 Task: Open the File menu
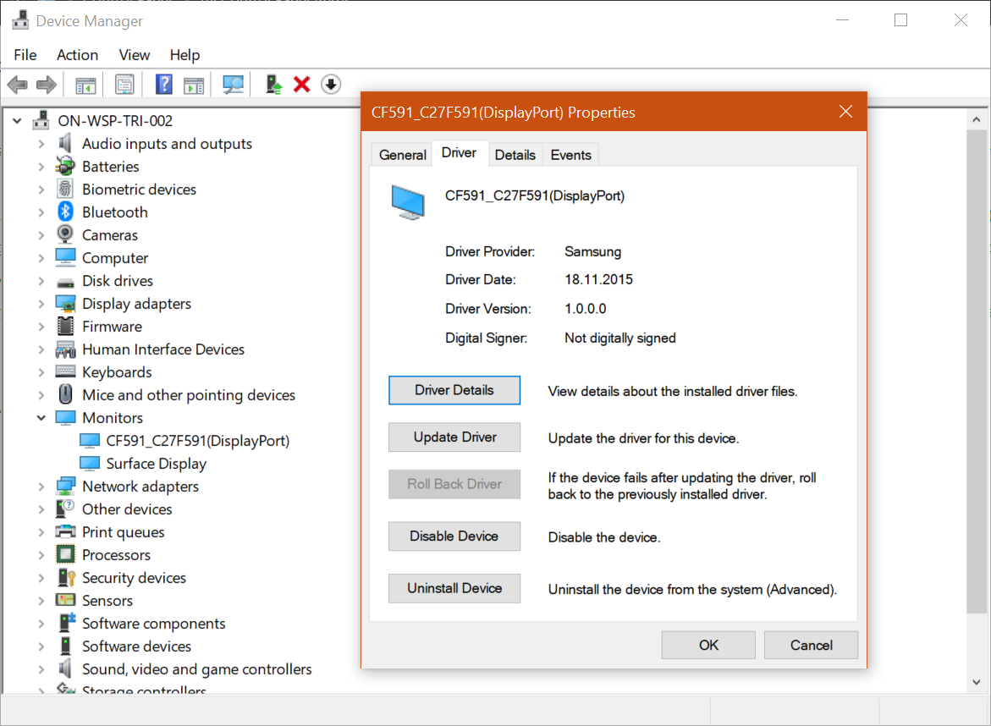click(25, 55)
